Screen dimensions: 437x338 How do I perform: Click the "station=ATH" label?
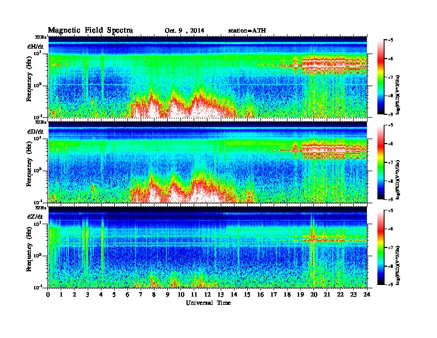point(247,31)
